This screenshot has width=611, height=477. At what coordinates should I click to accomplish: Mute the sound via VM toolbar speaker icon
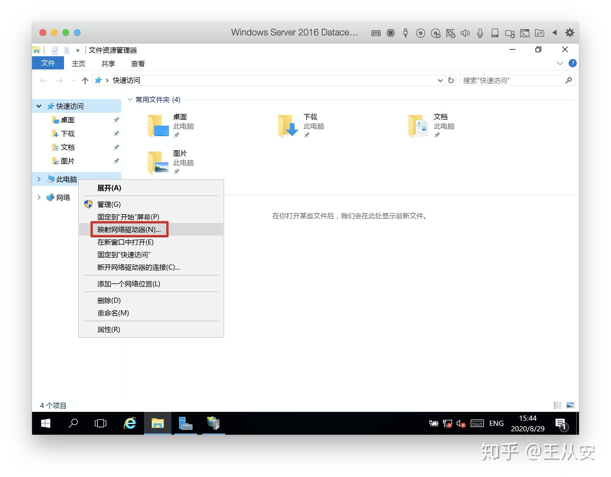tap(465, 33)
